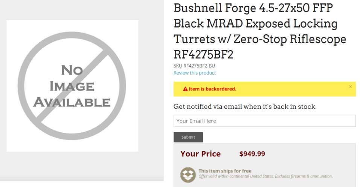This screenshot has height=187, width=360.
Task: Focus the Your Email Here field
Action: [x=264, y=121]
